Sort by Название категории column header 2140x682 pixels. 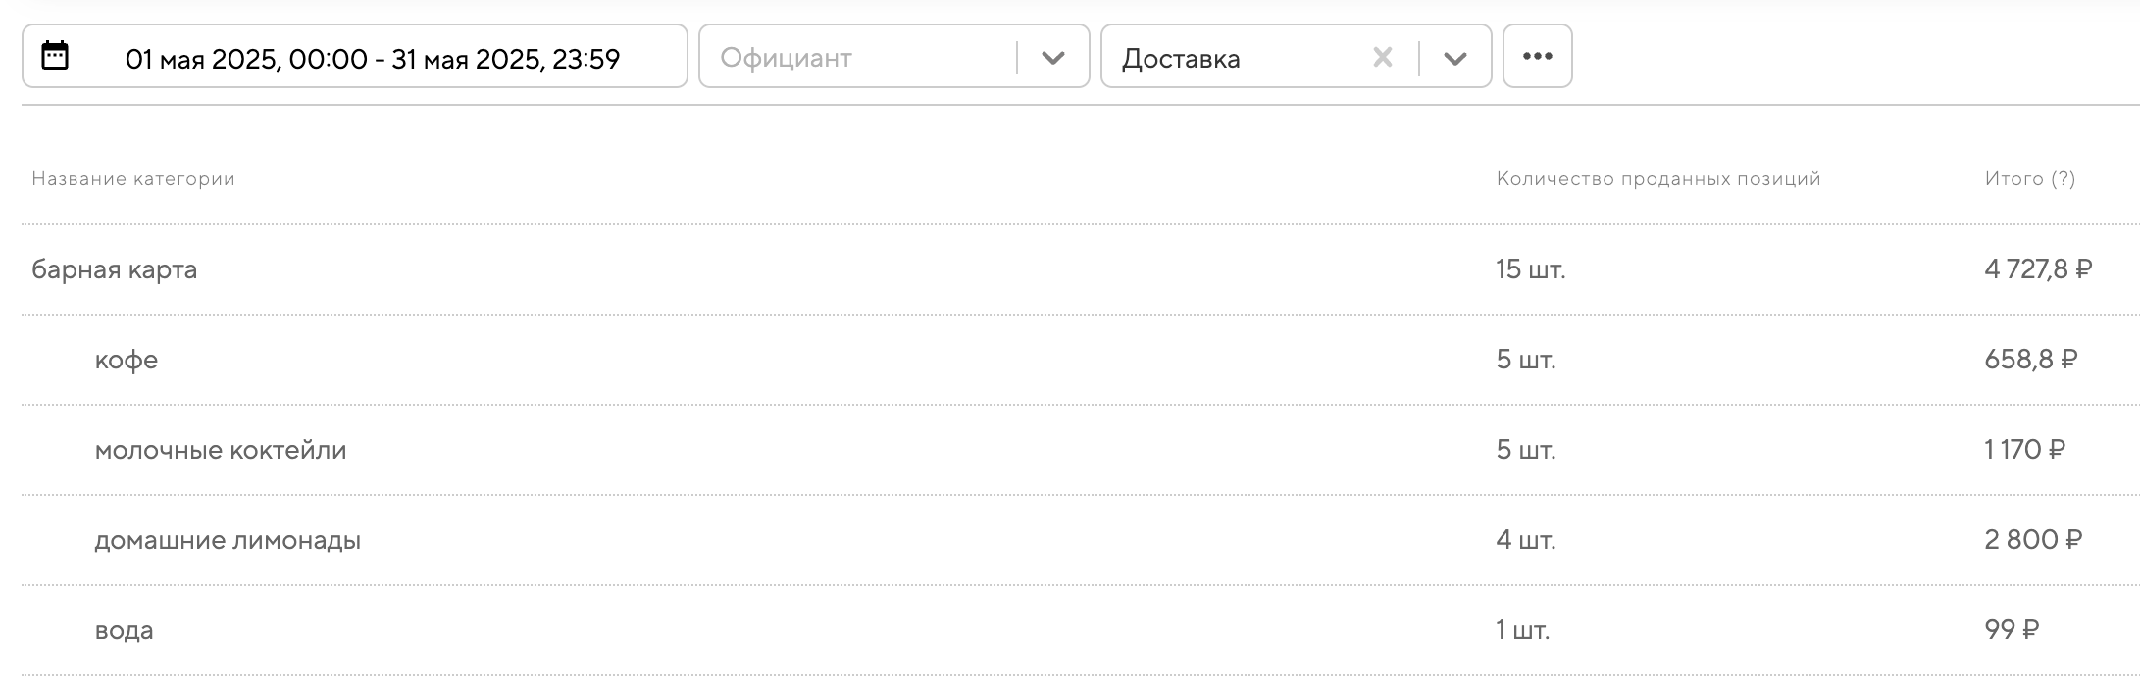[x=133, y=179]
